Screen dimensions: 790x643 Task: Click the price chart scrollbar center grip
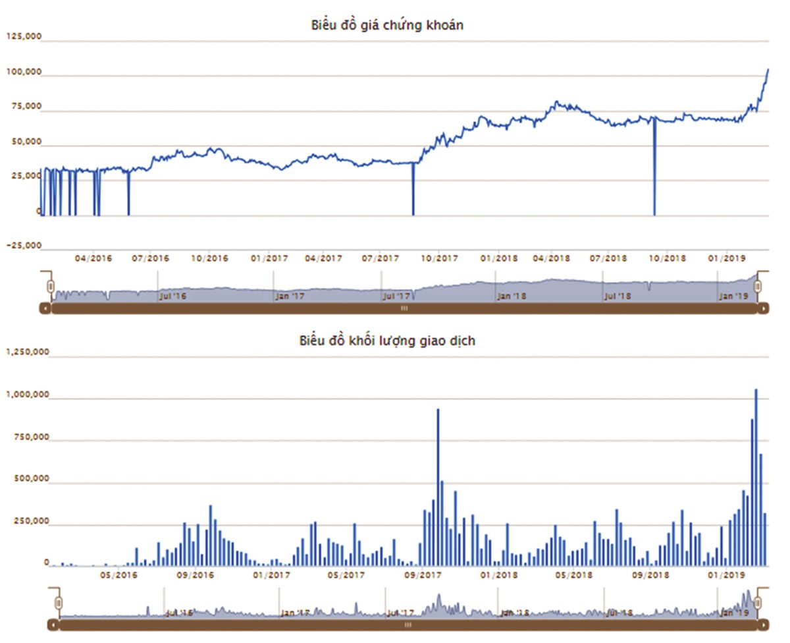tap(404, 308)
